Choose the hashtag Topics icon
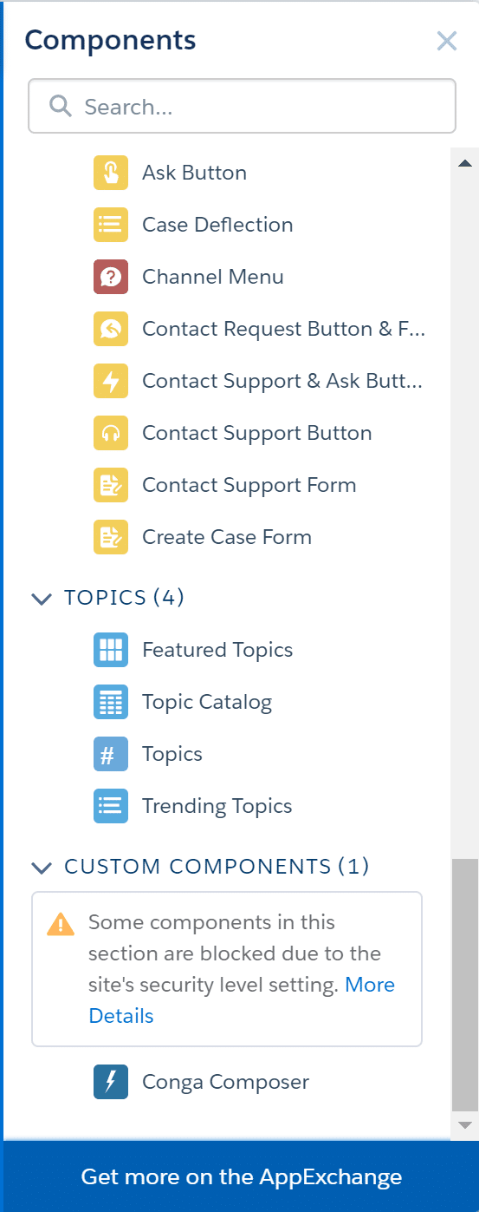Viewport: 479px width, 1212px height. pos(111,754)
